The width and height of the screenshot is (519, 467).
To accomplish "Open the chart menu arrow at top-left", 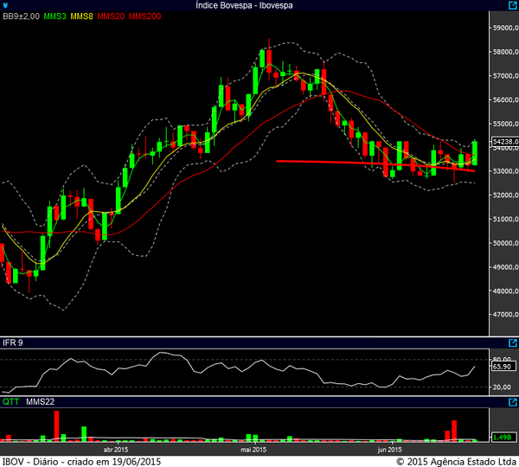I will click(x=6, y=6).
